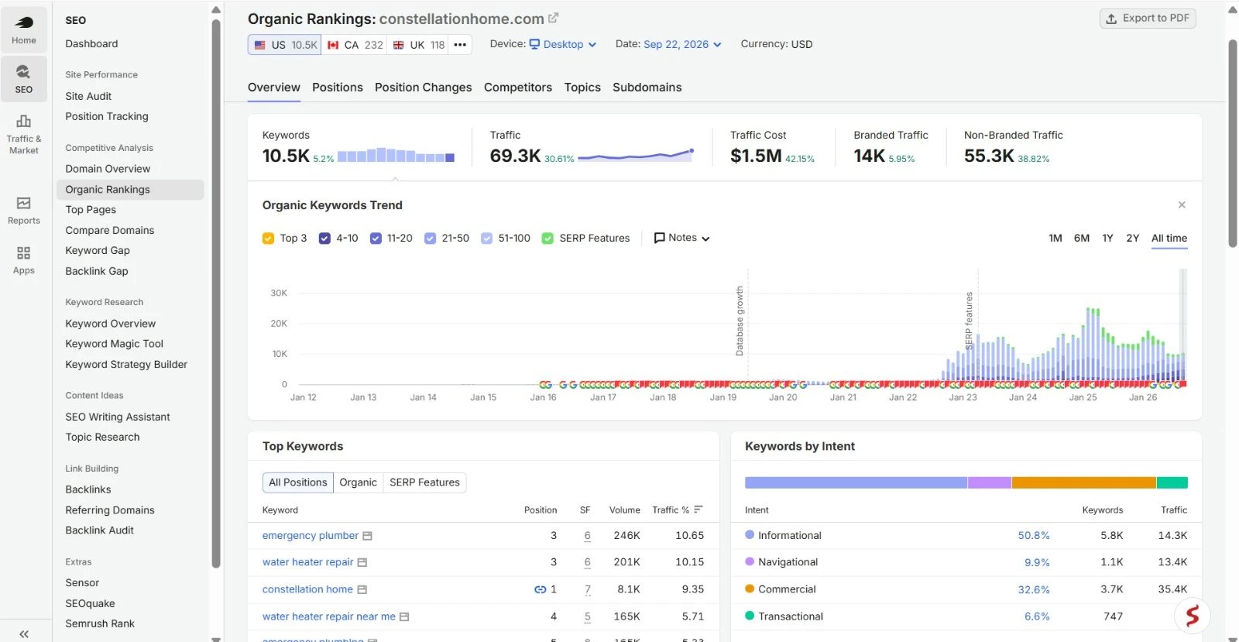Collapse the sidebar with double chevron

point(24,633)
